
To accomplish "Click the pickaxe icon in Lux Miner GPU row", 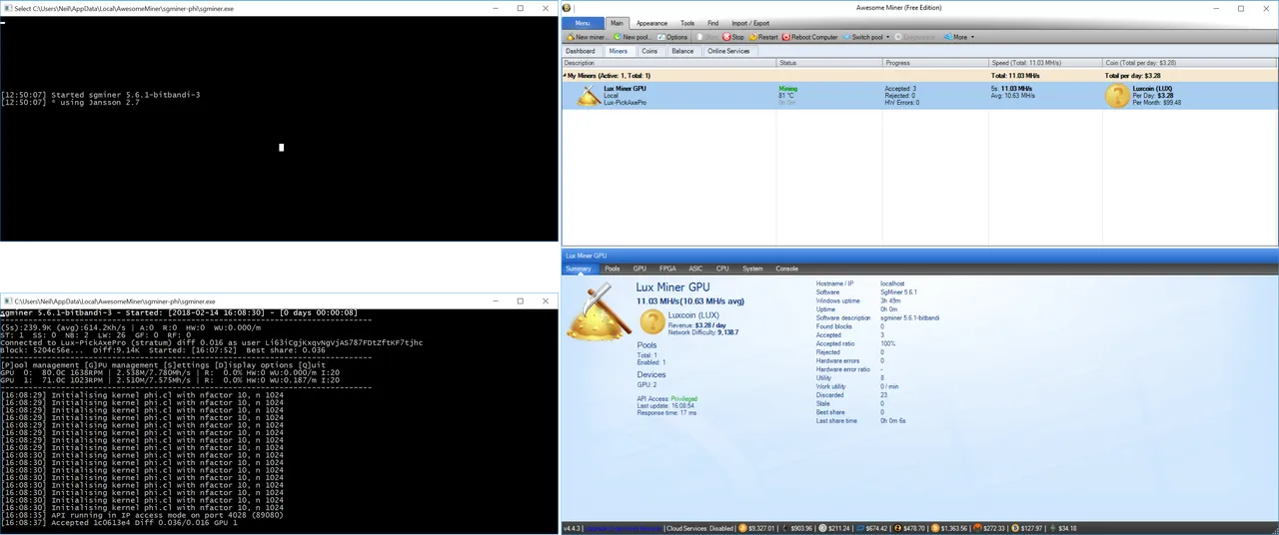I will (x=590, y=95).
